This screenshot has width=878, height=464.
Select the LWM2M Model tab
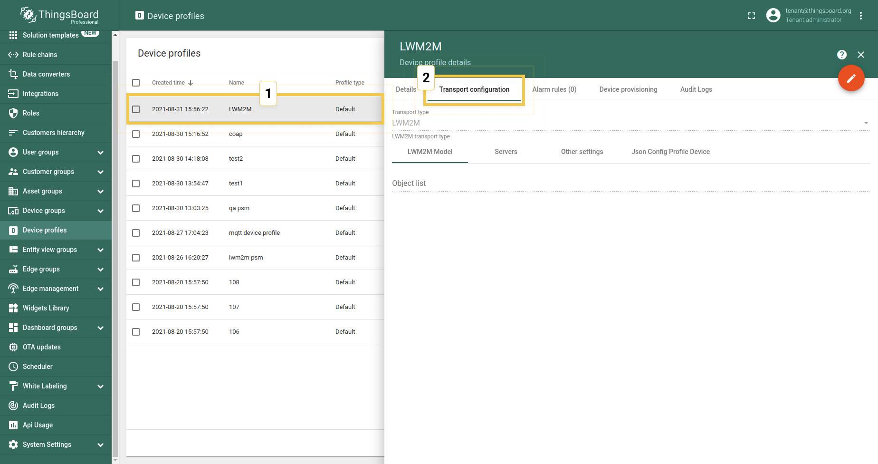(x=430, y=152)
